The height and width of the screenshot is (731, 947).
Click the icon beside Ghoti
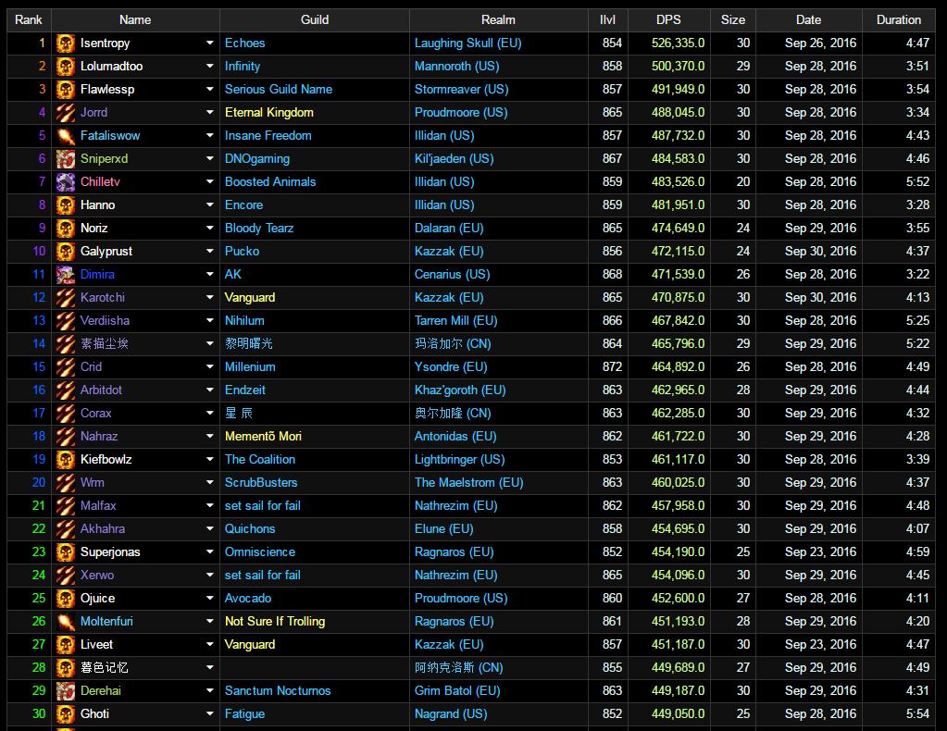tap(65, 714)
